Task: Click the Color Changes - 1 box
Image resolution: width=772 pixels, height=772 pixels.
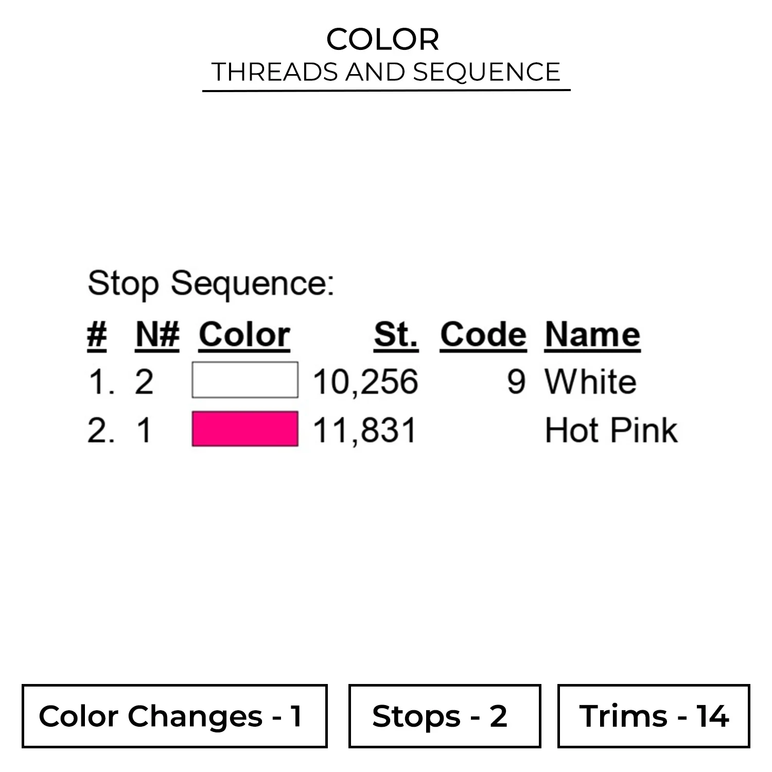Action: click(174, 716)
